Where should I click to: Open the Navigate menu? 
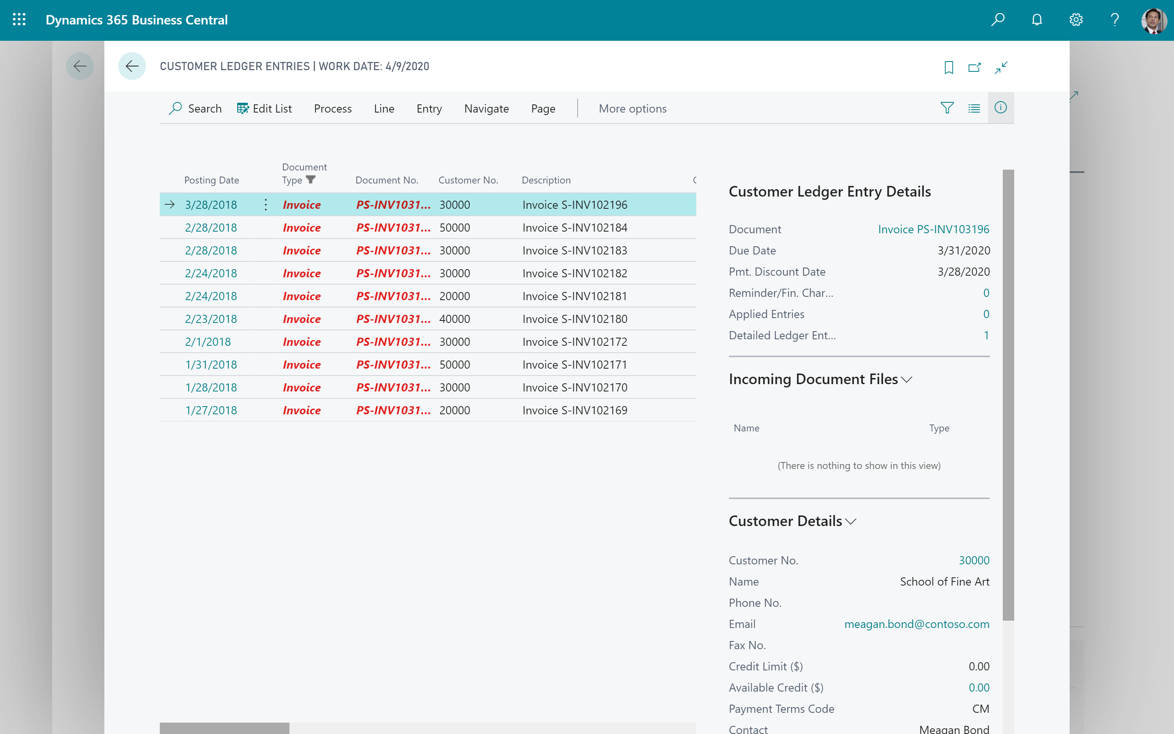[487, 108]
